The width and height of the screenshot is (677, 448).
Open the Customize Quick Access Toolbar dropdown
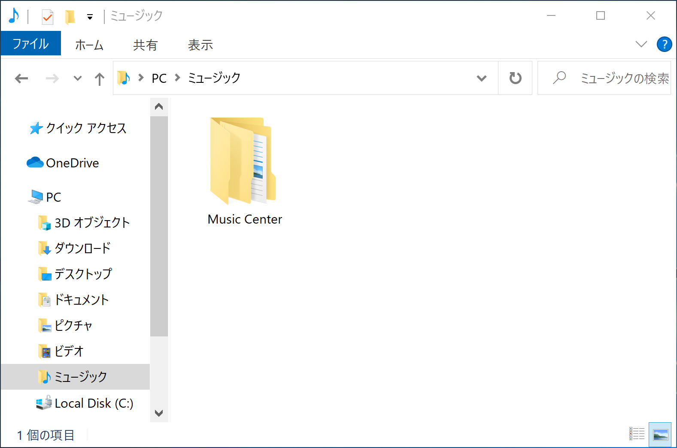pos(90,17)
